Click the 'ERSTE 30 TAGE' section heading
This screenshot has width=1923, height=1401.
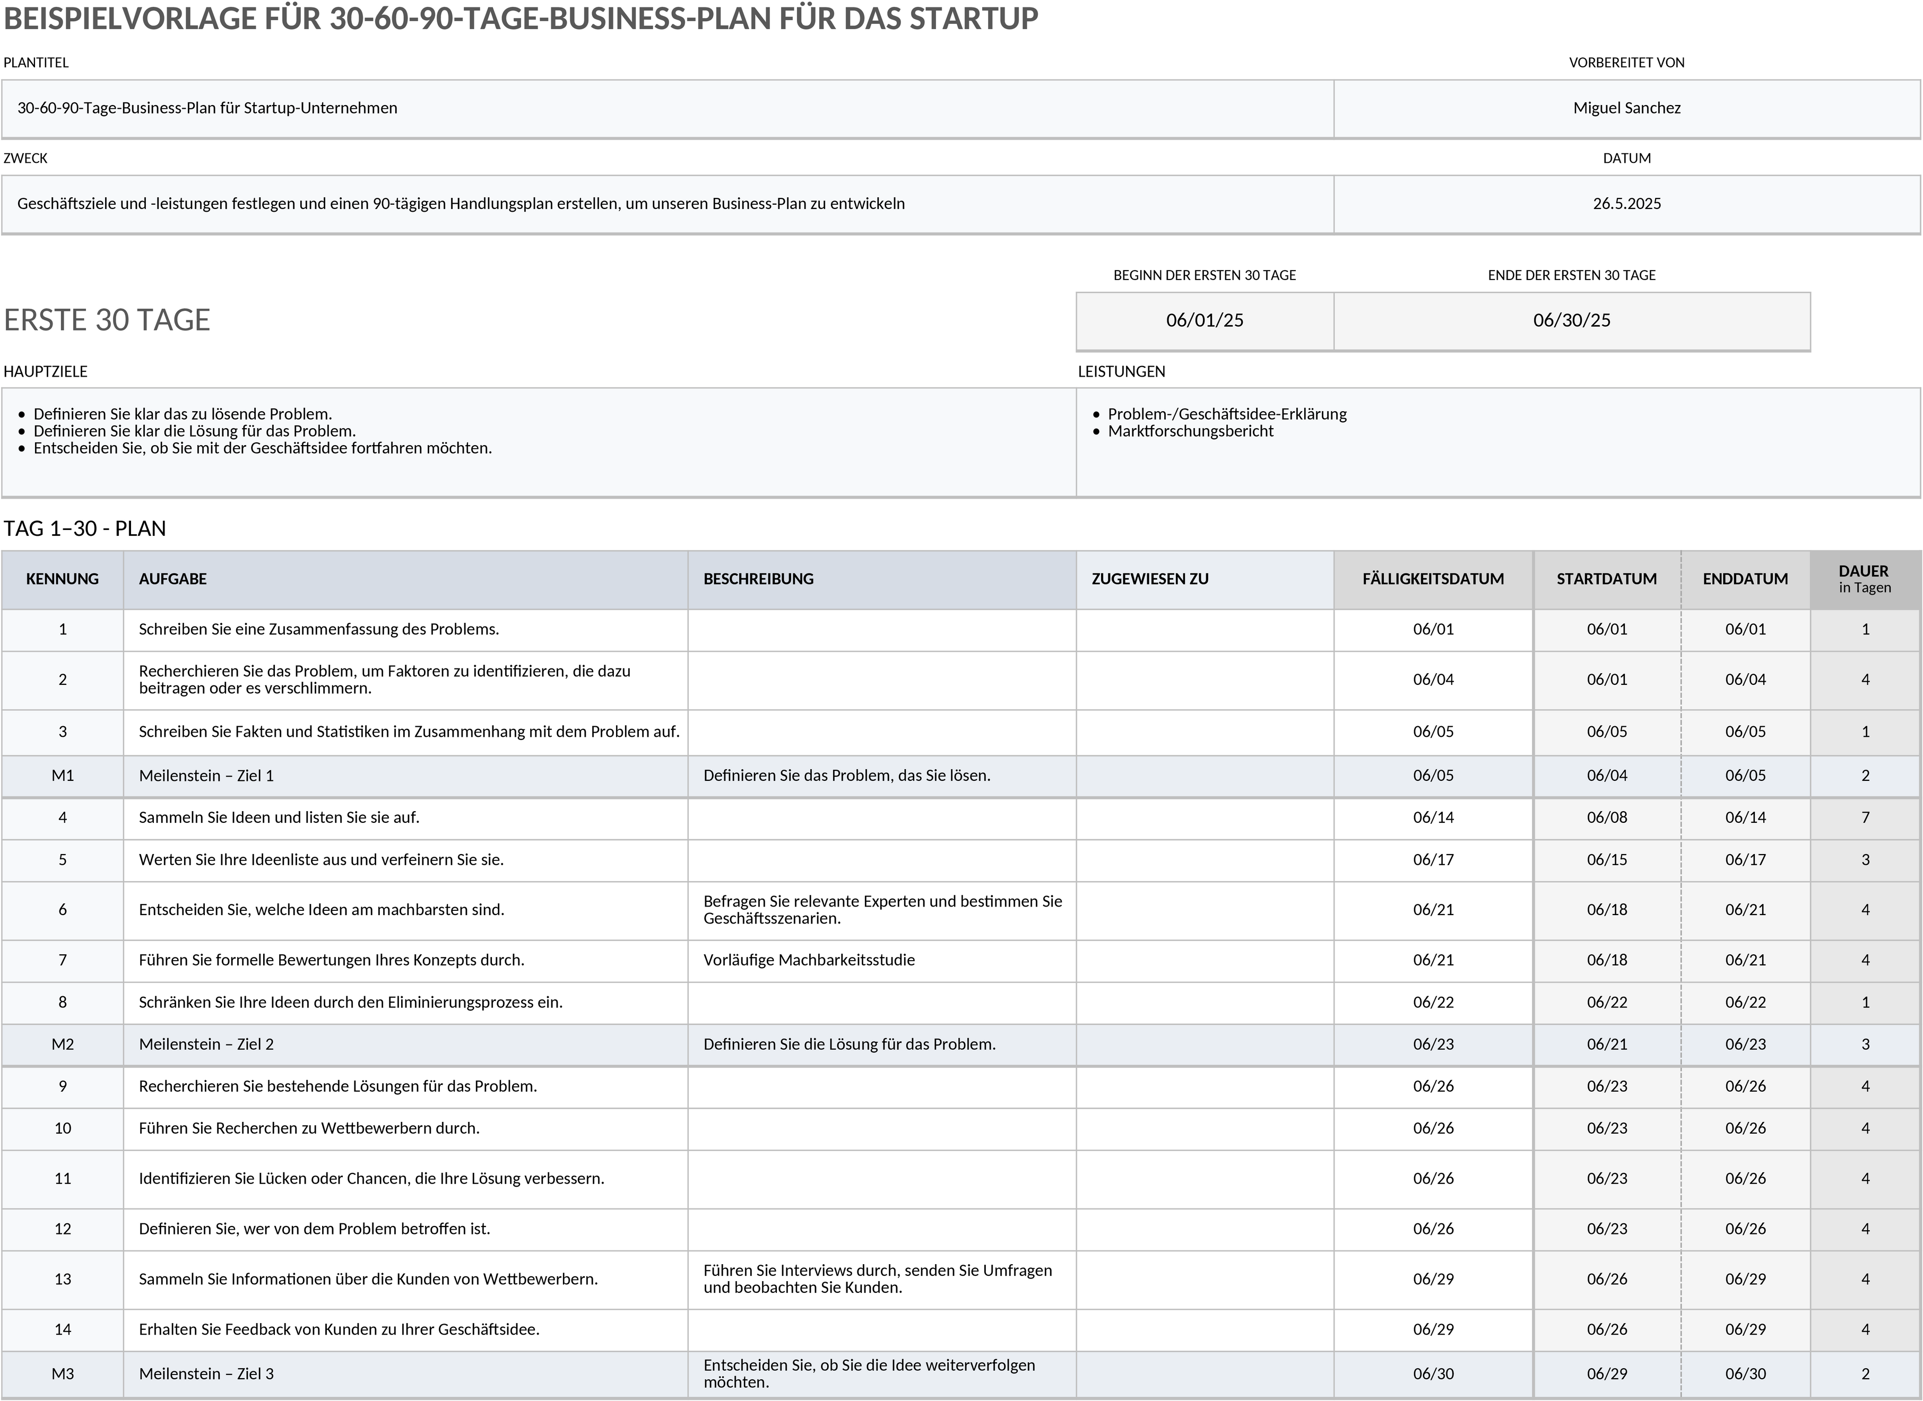click(x=107, y=320)
